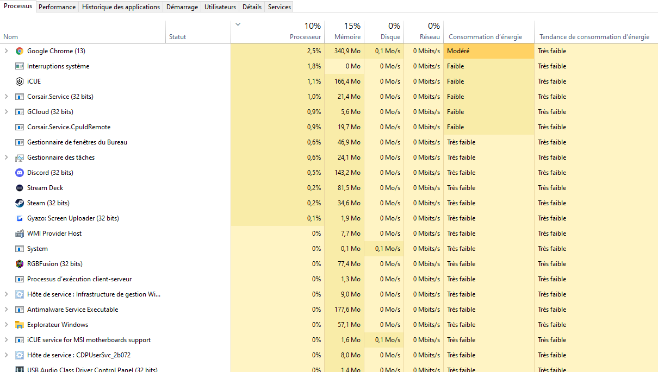Click the 81,5 Mo Stream Deck memory value
The height and width of the screenshot is (372, 658).
[x=349, y=188]
